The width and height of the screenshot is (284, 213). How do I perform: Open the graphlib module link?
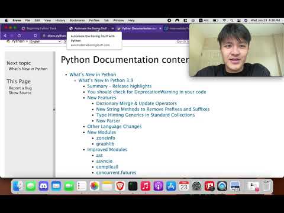[x=105, y=144]
